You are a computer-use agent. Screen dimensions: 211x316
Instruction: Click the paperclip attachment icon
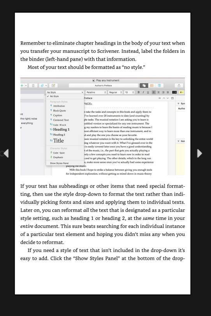click(42, 86)
